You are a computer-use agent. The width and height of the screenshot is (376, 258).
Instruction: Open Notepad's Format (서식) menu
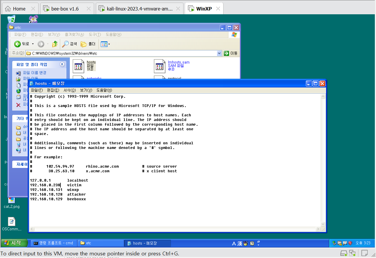click(x=70, y=90)
